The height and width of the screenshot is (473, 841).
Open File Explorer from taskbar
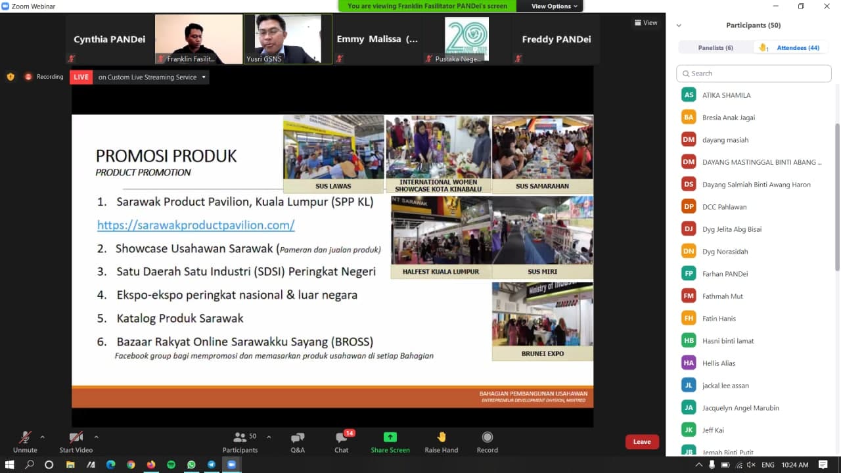tap(70, 464)
